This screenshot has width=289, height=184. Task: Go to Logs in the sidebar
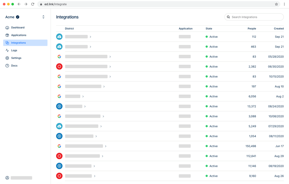pos(14,50)
